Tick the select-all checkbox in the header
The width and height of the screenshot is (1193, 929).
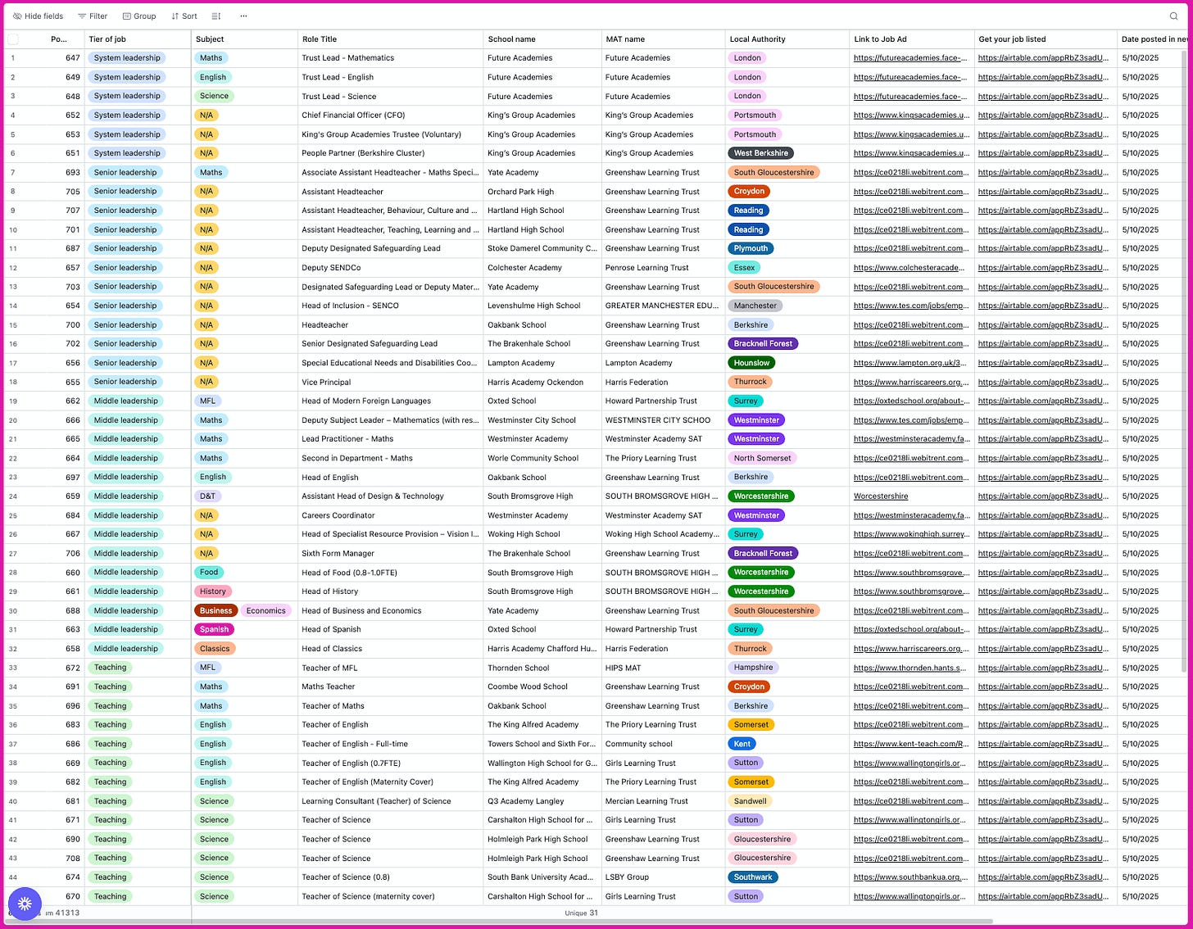pyautogui.click(x=13, y=39)
